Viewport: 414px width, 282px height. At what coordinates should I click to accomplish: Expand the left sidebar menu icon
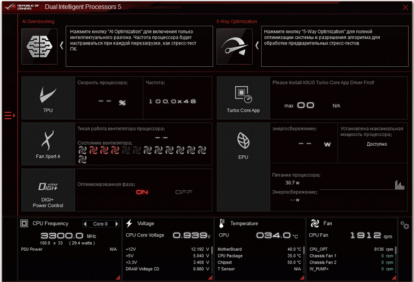[x=10, y=116]
